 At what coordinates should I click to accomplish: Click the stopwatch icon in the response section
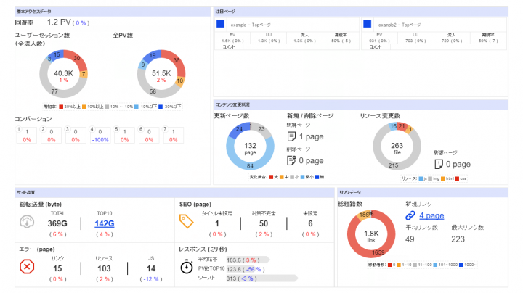[x=187, y=266]
